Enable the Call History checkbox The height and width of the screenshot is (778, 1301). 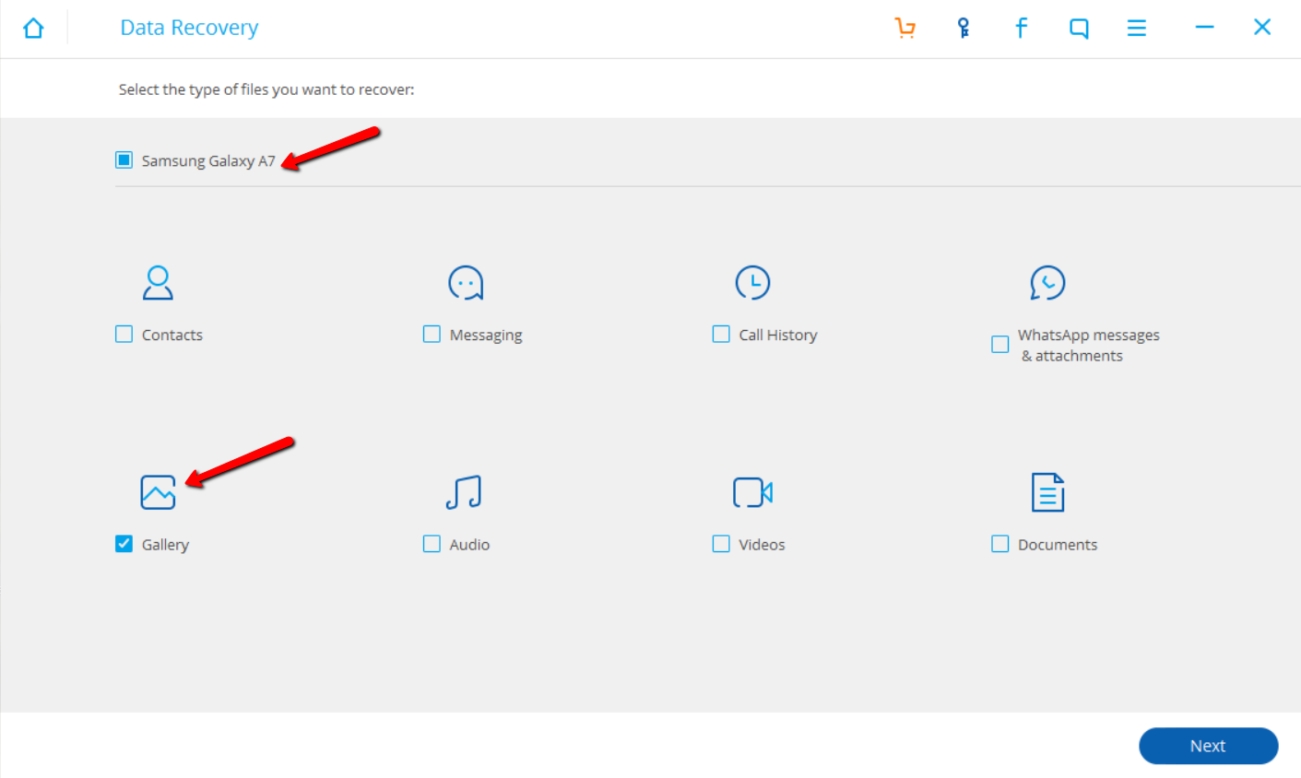[x=721, y=335]
